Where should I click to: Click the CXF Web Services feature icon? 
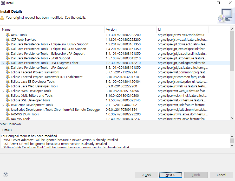(x=8, y=40)
